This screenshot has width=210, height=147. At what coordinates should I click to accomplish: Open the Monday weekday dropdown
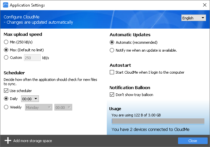click(39, 107)
